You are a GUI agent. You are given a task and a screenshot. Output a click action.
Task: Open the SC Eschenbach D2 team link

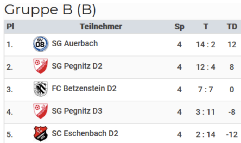[85, 133]
